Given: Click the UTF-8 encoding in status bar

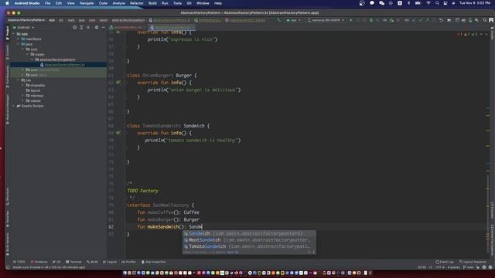Looking at the screenshot, I should pos(440,267).
